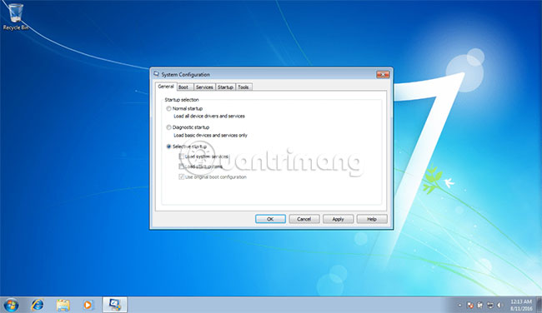Image resolution: width=542 pixels, height=313 pixels.
Task: Open the Action Center flag icon
Action: click(470, 306)
